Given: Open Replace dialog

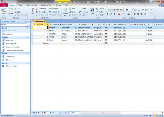Looking at the screenshot, I should [100, 9].
